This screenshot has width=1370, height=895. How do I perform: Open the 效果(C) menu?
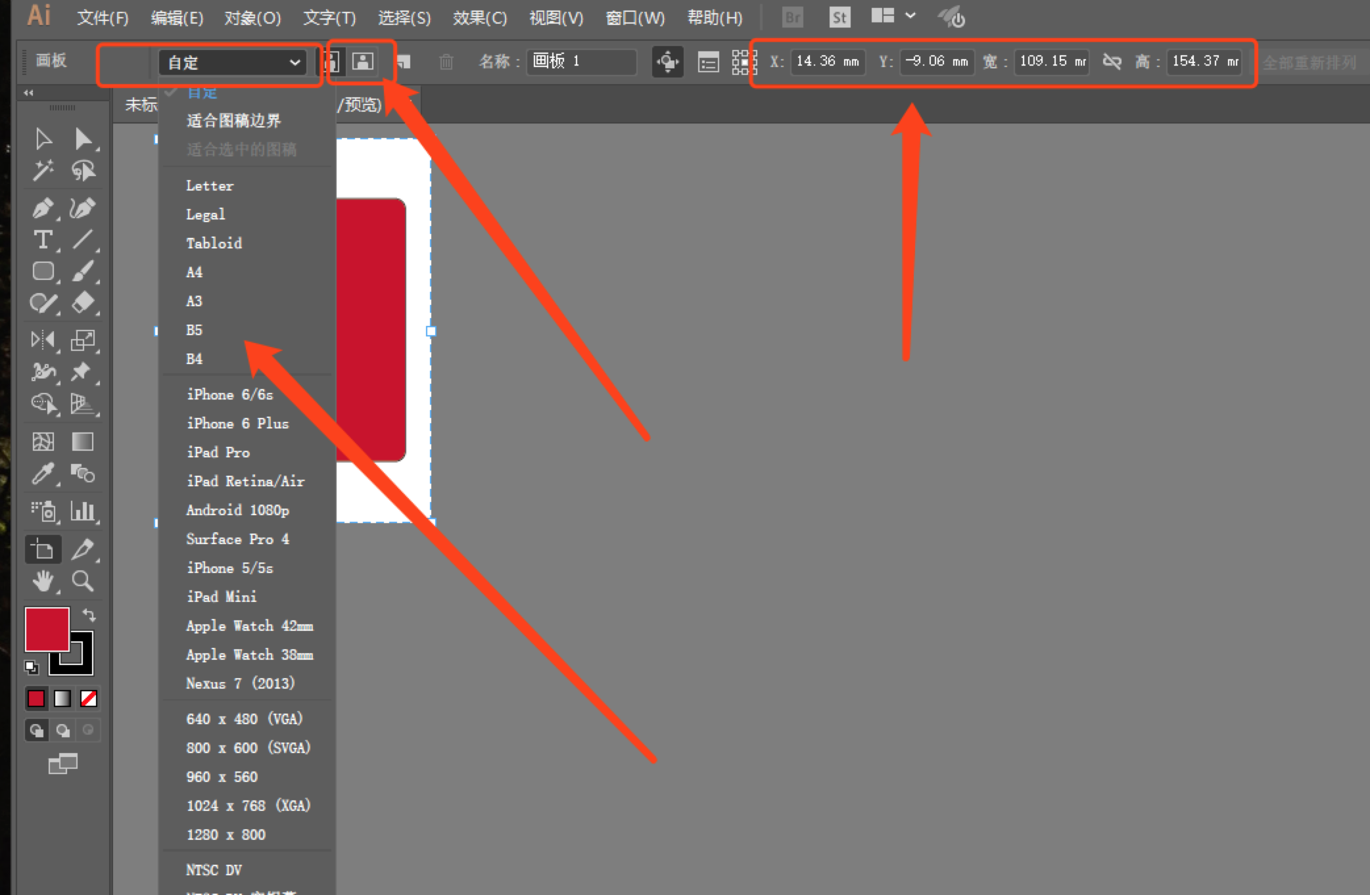pos(479,18)
